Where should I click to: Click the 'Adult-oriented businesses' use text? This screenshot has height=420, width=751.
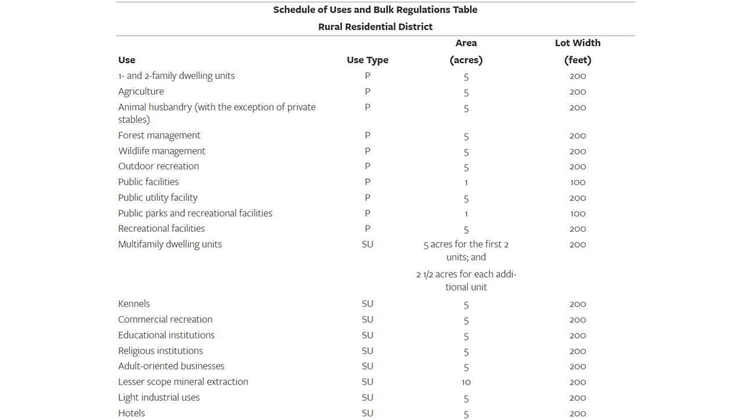coord(171,366)
